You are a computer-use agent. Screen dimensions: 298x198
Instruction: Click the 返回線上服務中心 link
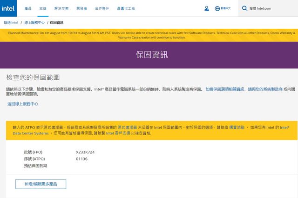point(22,104)
